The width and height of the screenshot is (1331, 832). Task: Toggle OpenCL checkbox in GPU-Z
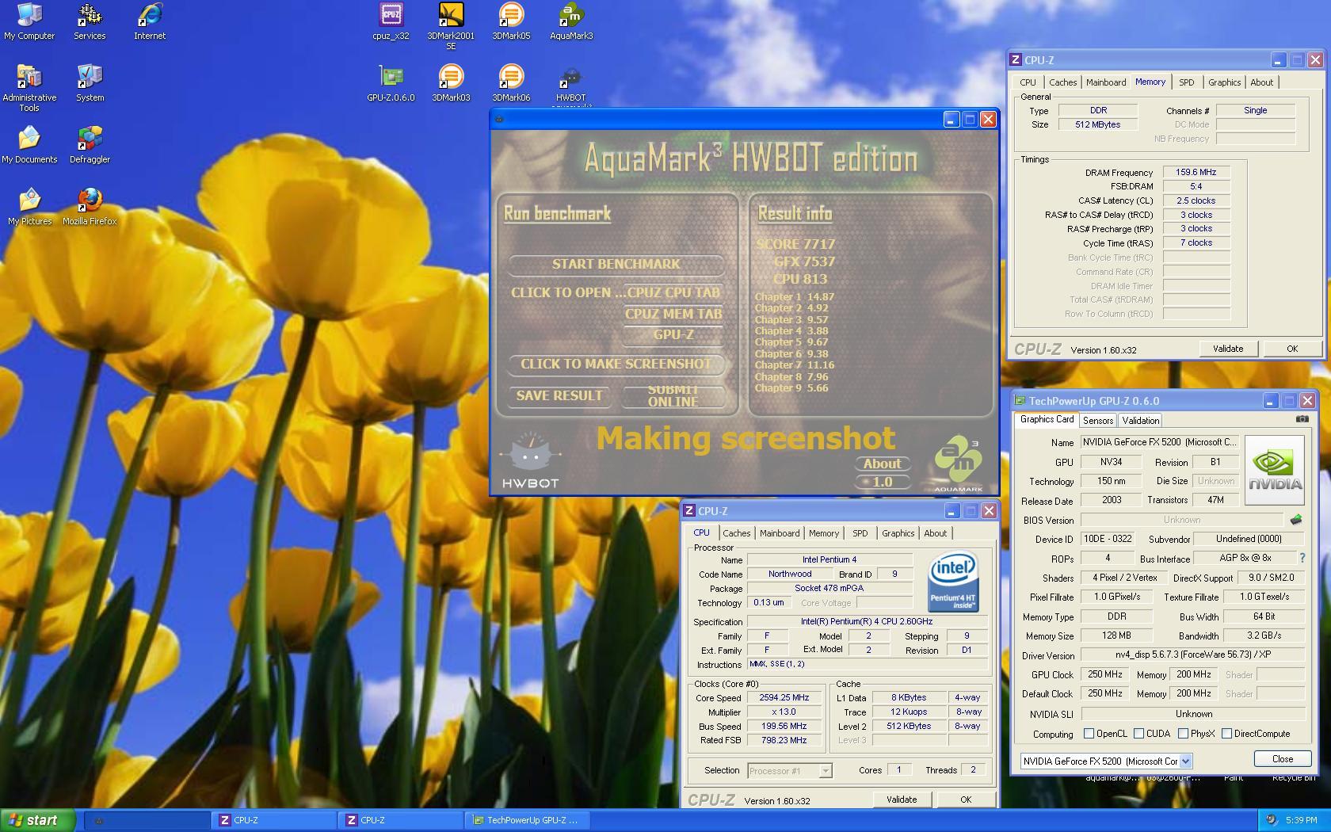[1089, 734]
